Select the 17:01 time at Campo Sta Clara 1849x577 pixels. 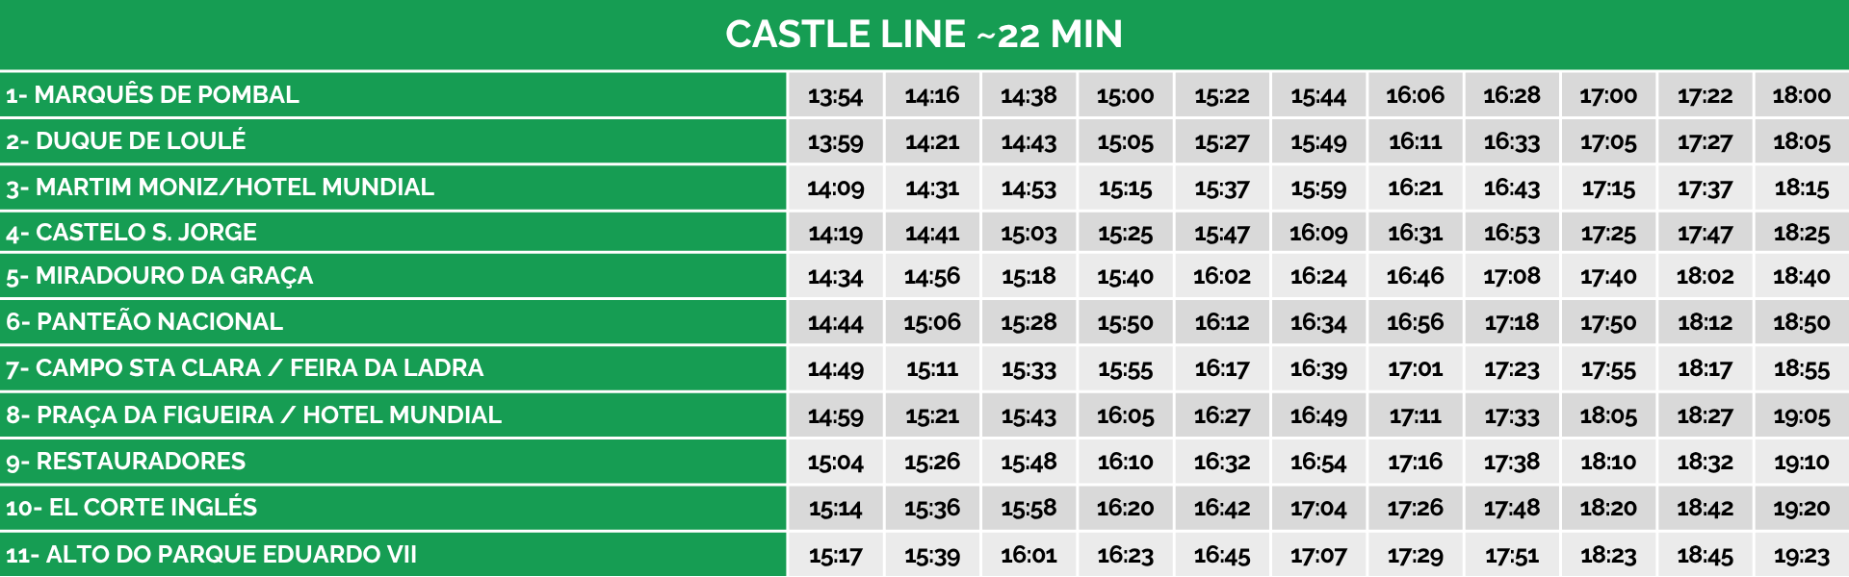click(x=1415, y=369)
